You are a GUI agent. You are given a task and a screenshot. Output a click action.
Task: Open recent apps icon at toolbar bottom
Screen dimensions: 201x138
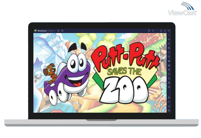[169, 110]
